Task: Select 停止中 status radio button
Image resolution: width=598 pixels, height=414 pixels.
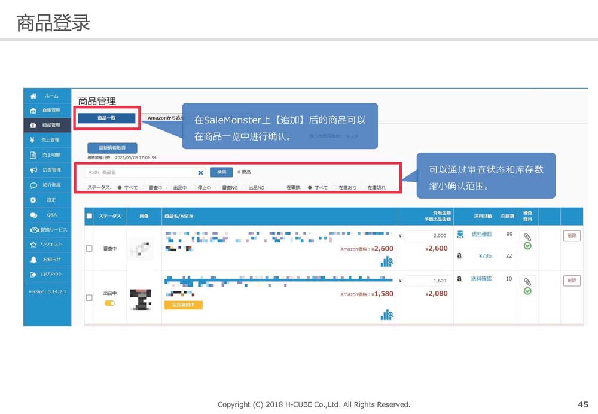Action: (x=193, y=188)
